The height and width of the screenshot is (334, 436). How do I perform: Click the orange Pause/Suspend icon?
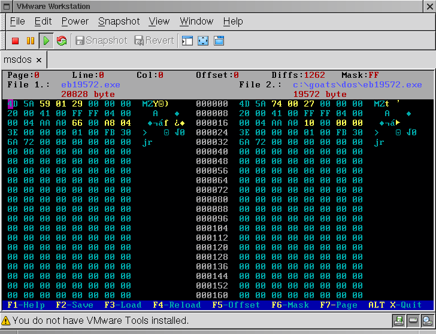pos(31,41)
